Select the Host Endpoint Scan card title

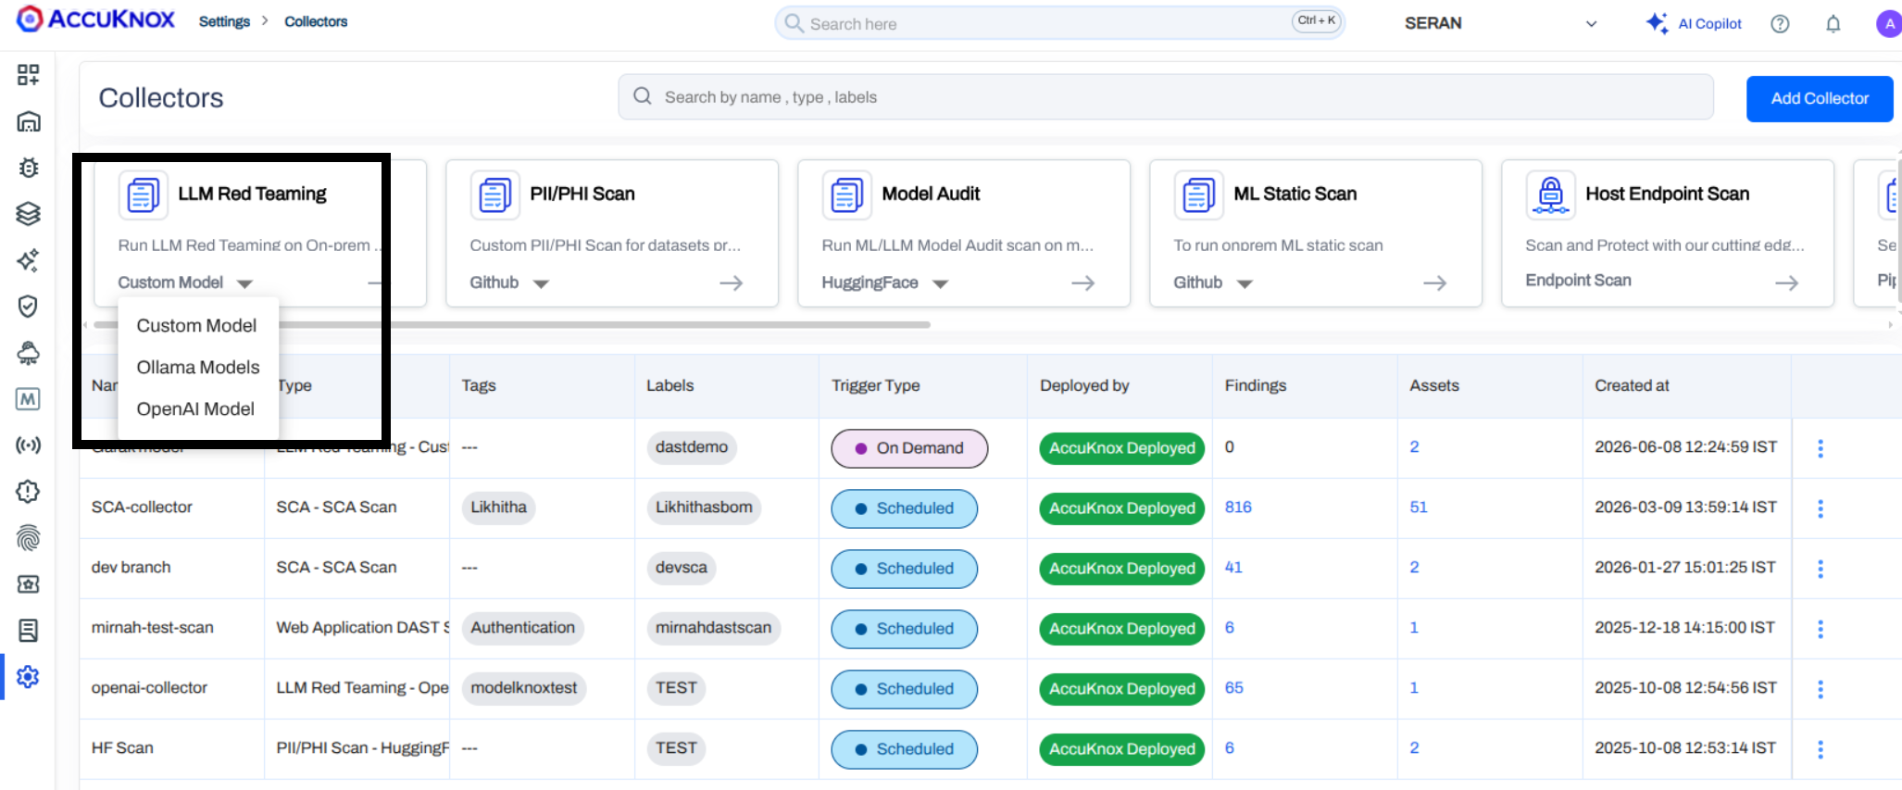[1668, 194]
